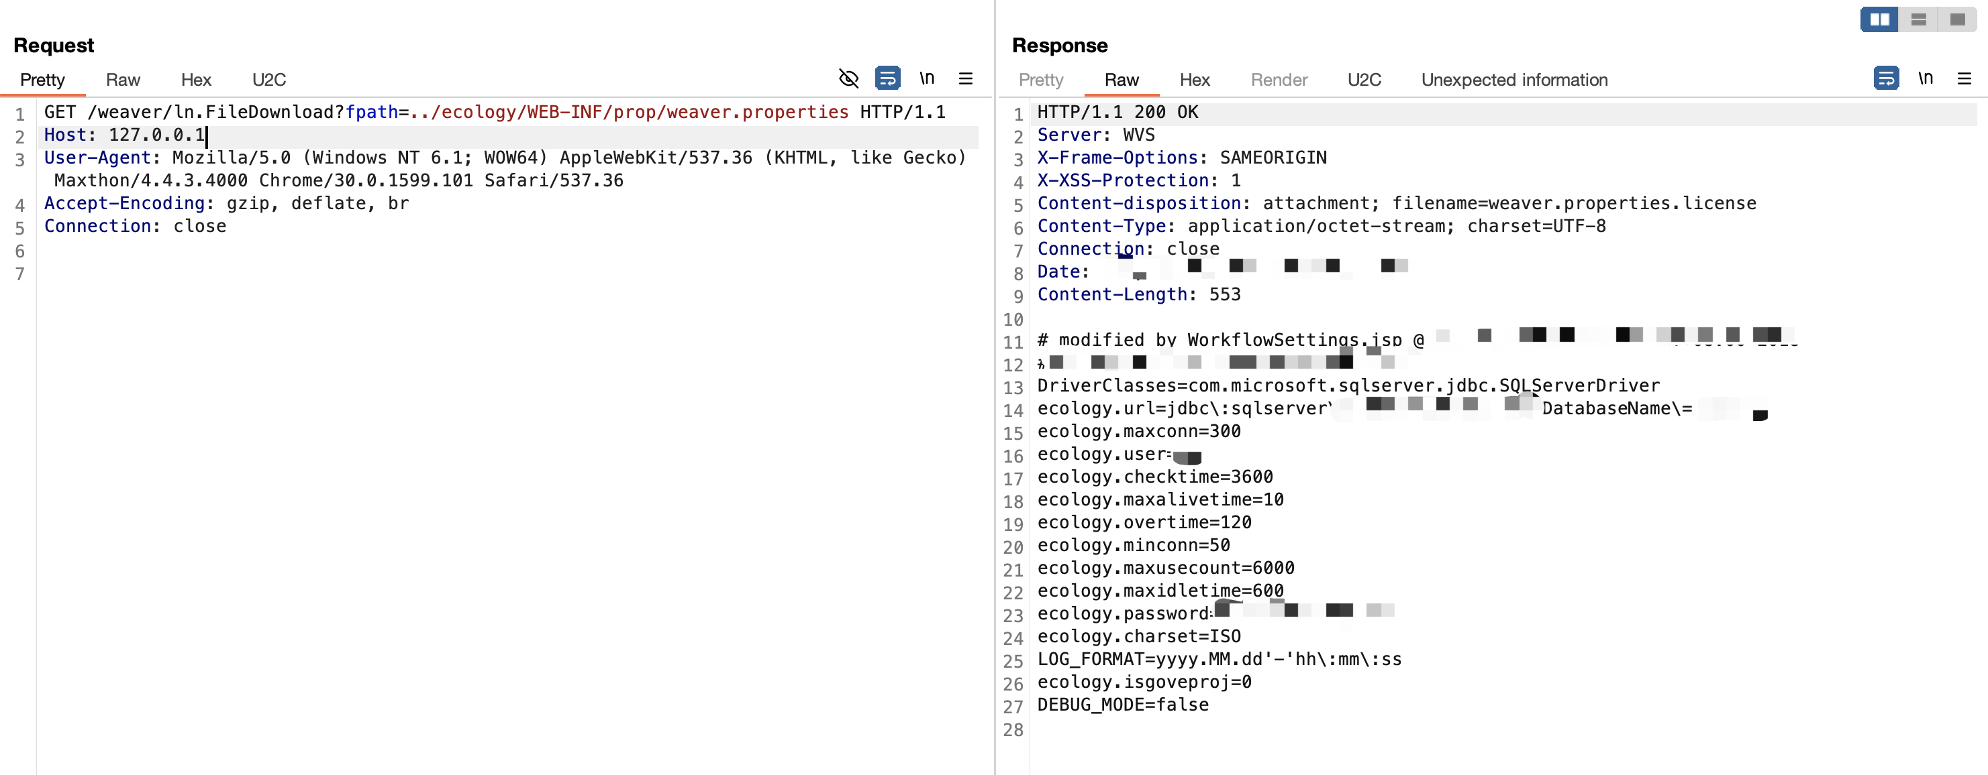Click Content-Type application/octet-stream header
The height and width of the screenshot is (775, 1988).
pyautogui.click(x=1322, y=227)
